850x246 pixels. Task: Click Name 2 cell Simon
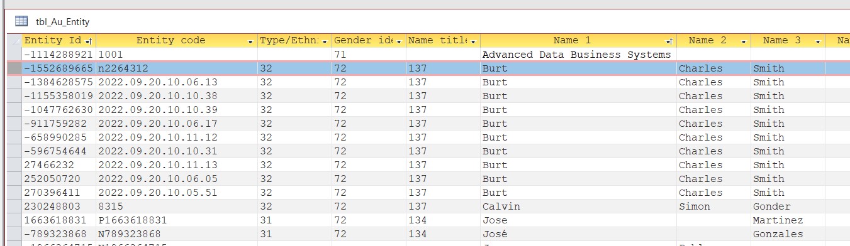point(713,206)
